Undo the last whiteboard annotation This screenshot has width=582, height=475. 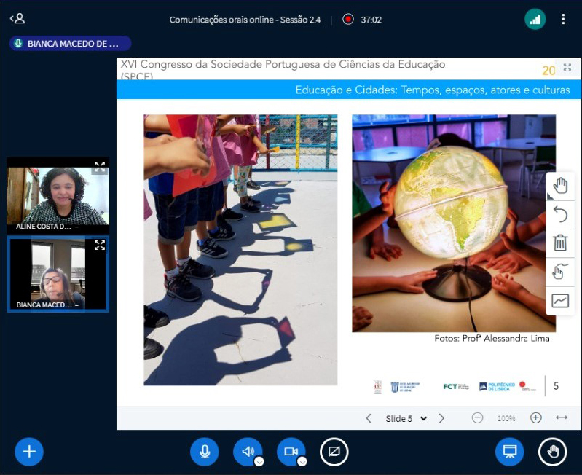pyautogui.click(x=559, y=214)
